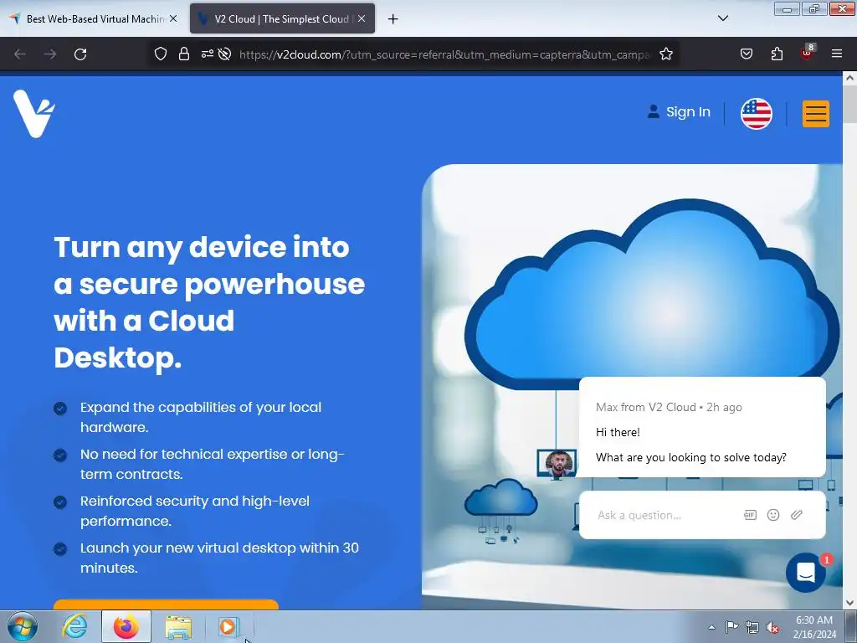Click "Expand the capabilities of your local hardware" text

pos(201,417)
